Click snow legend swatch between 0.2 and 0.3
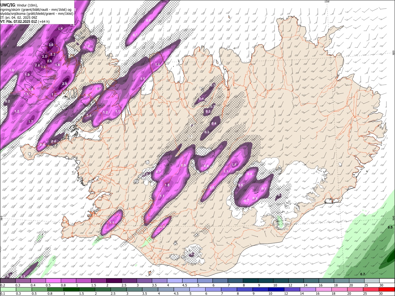The height and width of the screenshot is (296, 395). (8, 281)
